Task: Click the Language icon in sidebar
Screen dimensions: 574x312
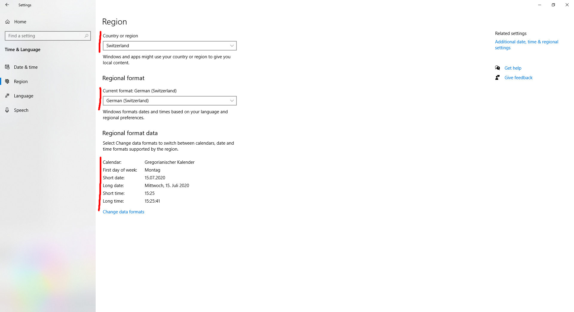Action: click(7, 96)
